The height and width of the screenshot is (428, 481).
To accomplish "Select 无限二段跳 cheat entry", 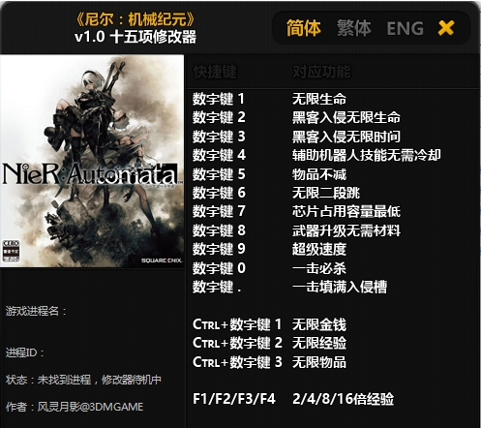I will click(326, 193).
